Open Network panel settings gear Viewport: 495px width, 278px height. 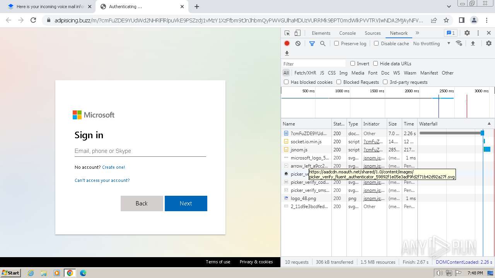[x=489, y=44]
